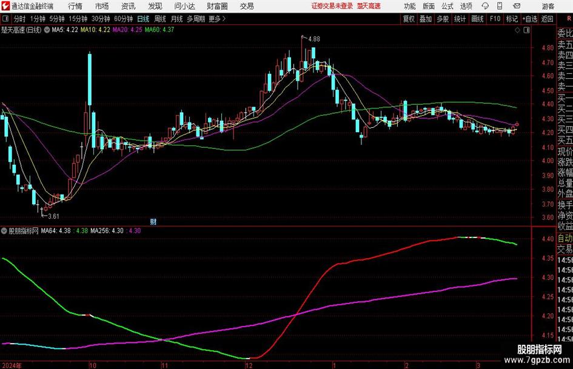Open the mail envelope icon
The height and width of the screenshot is (369, 573).
517,6
